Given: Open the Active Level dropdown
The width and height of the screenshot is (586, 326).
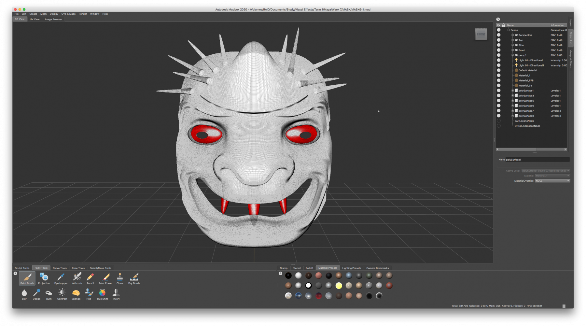Looking at the screenshot, I should pos(546,171).
